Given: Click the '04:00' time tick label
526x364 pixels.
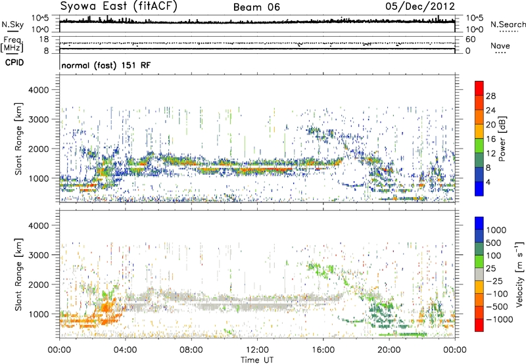Looking at the screenshot, I should [x=125, y=350].
